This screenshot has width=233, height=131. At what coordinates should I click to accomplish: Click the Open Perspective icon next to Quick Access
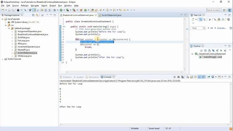(224, 10)
